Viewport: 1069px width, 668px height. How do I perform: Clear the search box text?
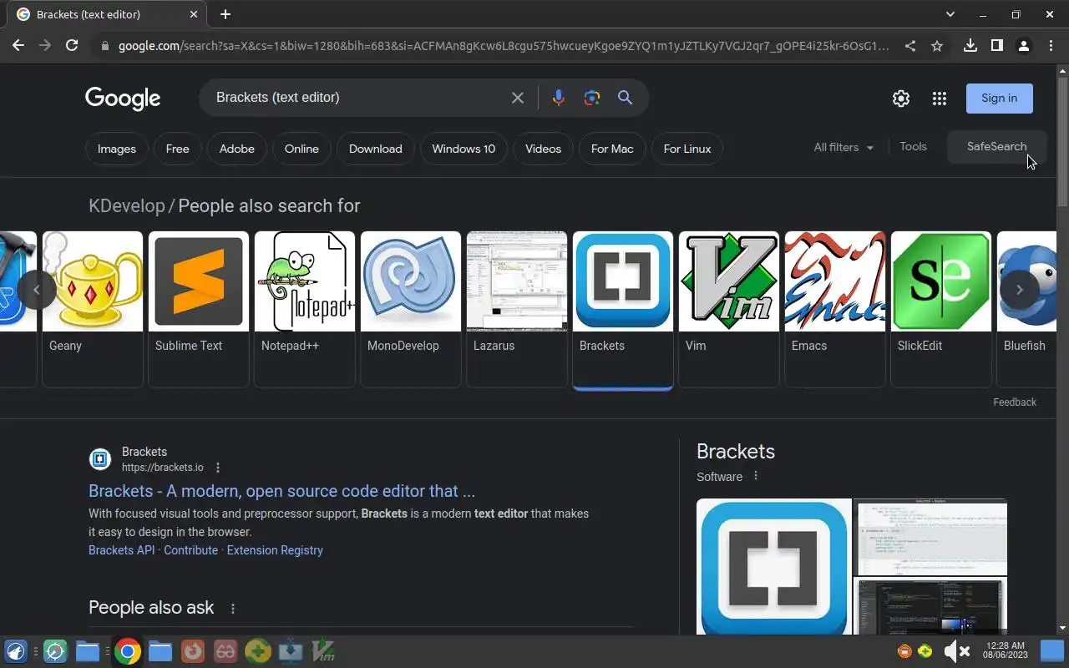pyautogui.click(x=518, y=98)
